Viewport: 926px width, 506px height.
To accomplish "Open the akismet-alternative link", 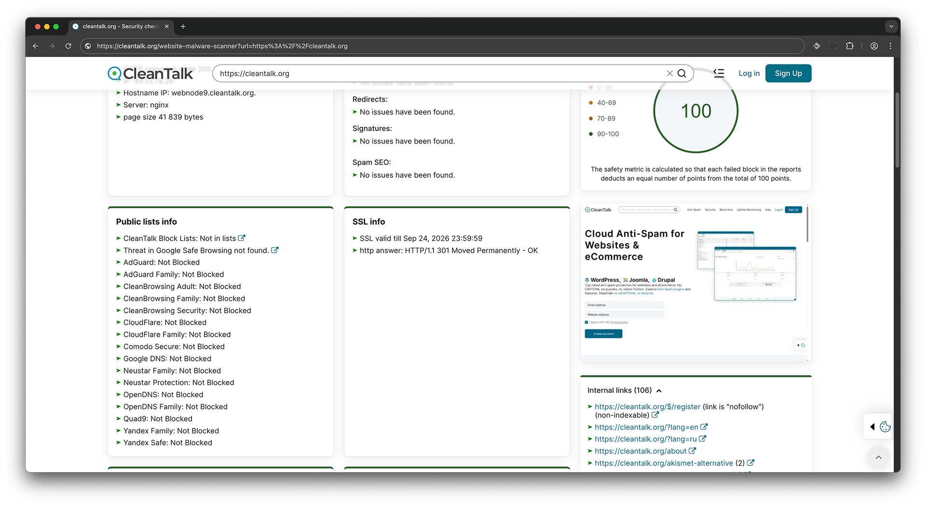I will [664, 463].
